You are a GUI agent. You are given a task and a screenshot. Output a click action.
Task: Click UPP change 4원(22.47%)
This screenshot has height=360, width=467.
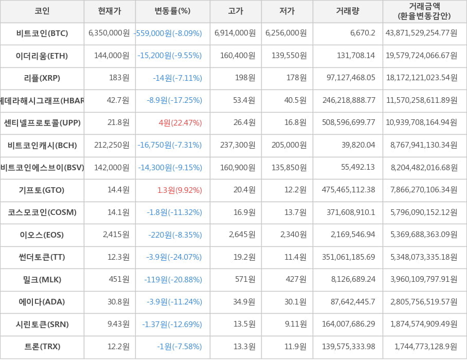click(x=180, y=123)
